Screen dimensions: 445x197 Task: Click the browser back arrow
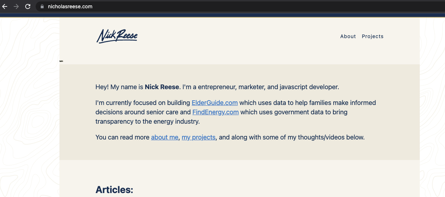[x=5, y=6]
